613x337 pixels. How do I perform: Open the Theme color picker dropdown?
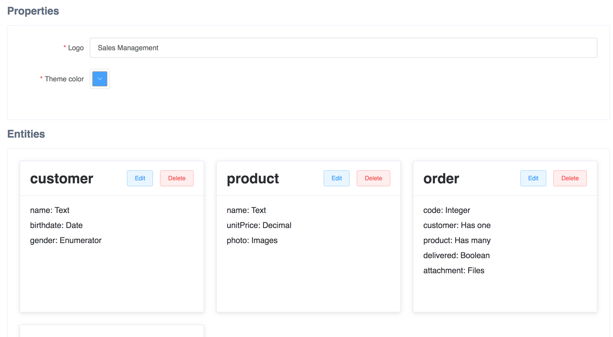click(100, 79)
